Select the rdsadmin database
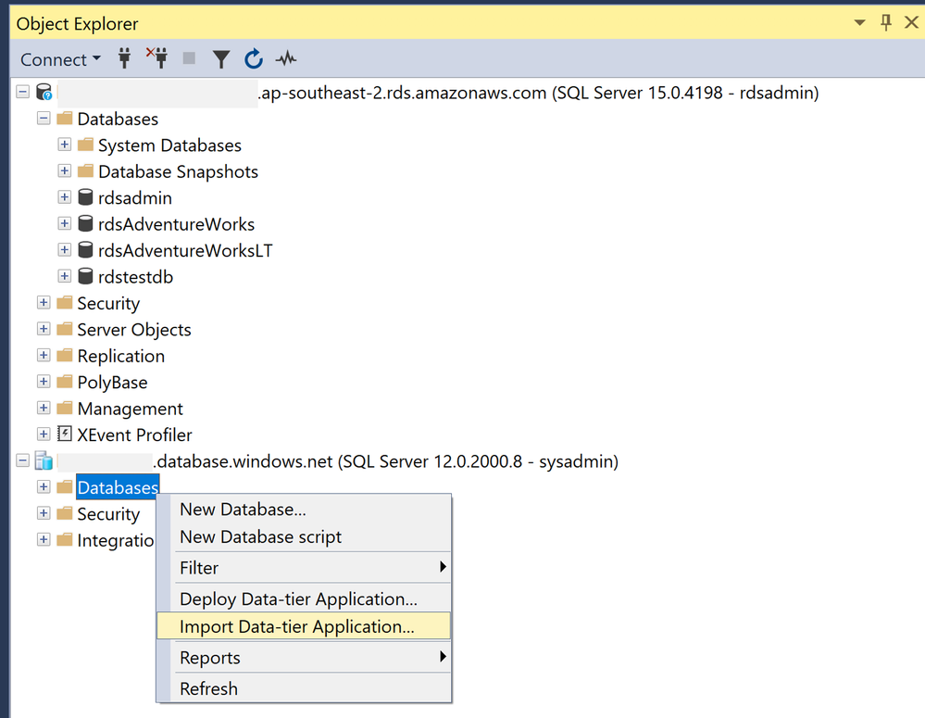This screenshot has width=925, height=718. click(x=135, y=198)
